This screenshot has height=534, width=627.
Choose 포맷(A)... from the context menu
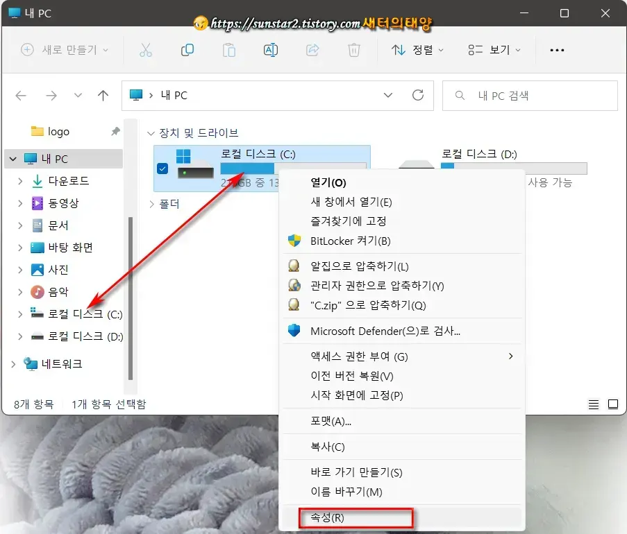[326, 422]
